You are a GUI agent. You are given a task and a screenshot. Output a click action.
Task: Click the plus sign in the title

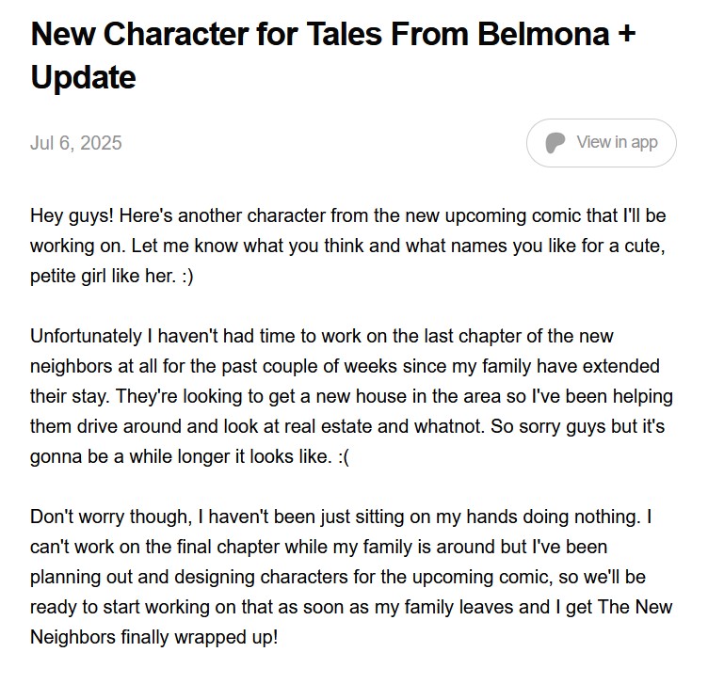point(626,34)
